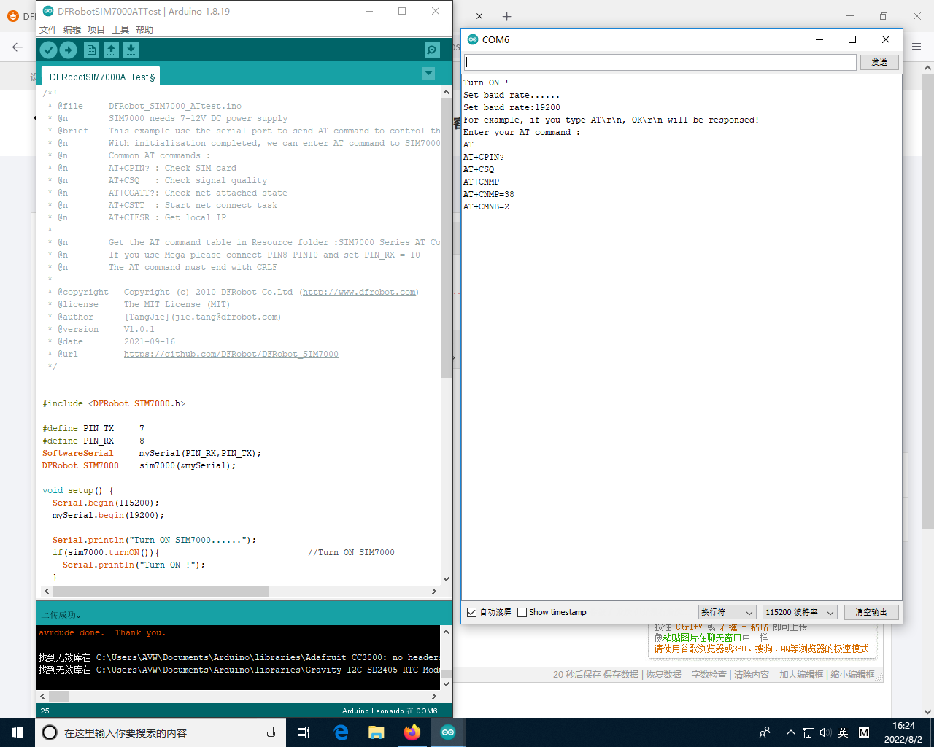This screenshot has height=747, width=934.
Task: Open the www.dfrobot.com link in code comments
Action: (360, 292)
